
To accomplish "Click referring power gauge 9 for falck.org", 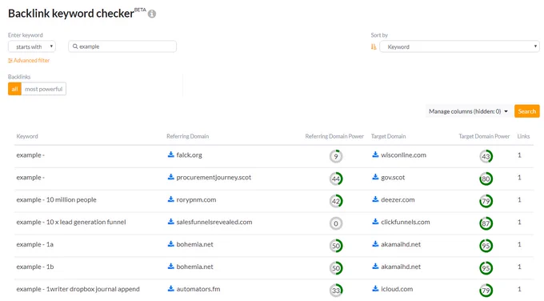I will 336,156.
